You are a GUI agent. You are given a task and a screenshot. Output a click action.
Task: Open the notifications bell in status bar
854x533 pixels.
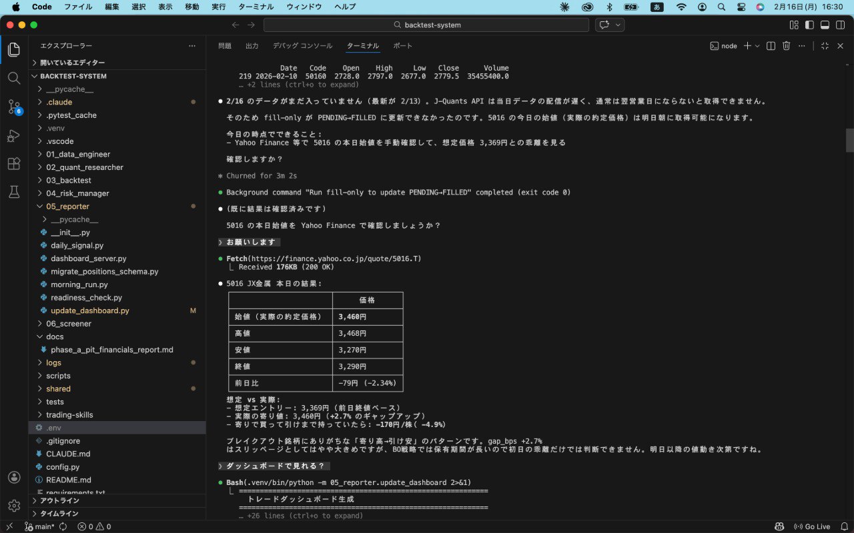click(x=844, y=526)
